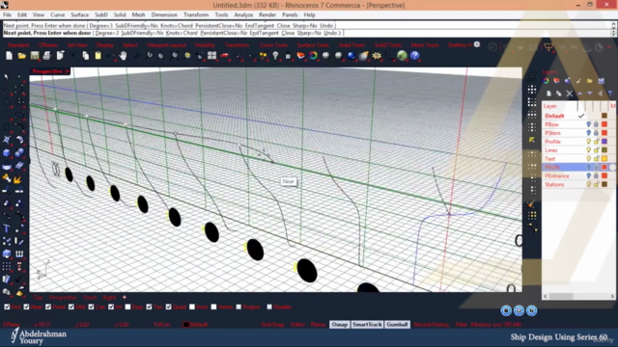Image resolution: width=618 pixels, height=347 pixels.
Task: Click the Paste clipboard icon
Action: tap(98, 56)
